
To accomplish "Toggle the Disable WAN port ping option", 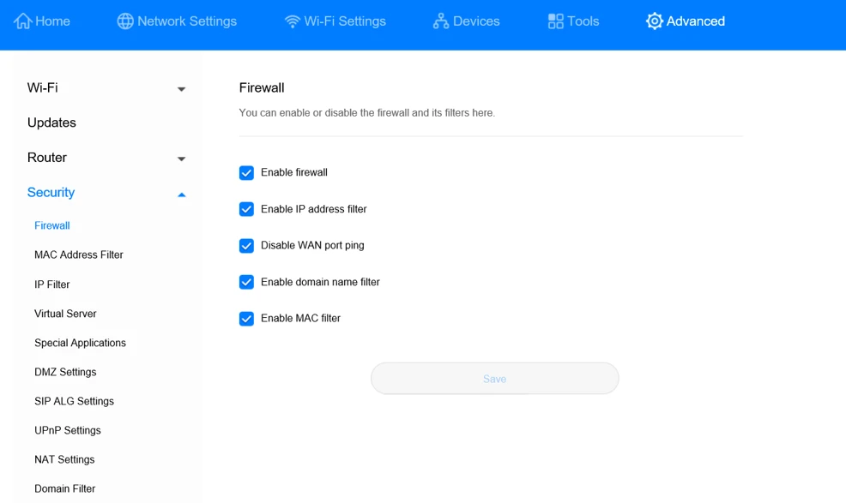I will (x=246, y=245).
